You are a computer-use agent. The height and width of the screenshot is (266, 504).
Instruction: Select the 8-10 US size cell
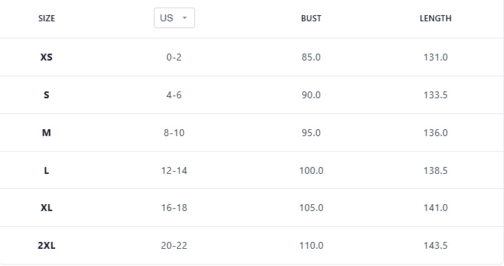174,133
